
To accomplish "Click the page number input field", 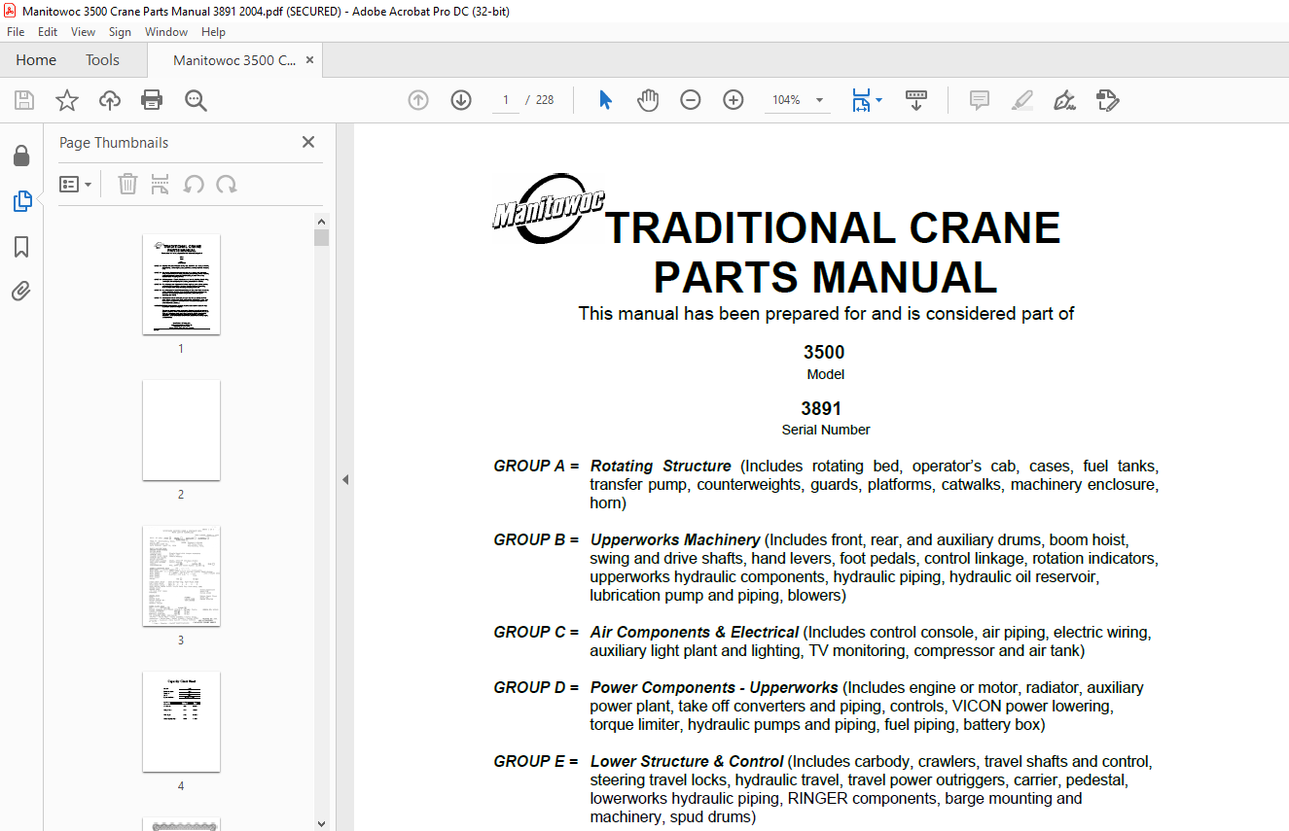I will click(x=506, y=100).
